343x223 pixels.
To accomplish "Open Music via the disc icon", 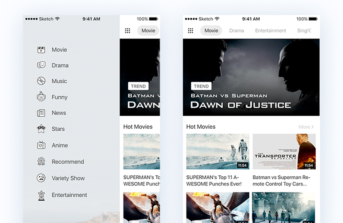I will coord(41,81).
